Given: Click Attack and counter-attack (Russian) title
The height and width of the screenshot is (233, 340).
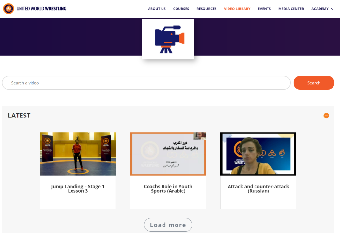Looking at the screenshot, I should 258,189.
